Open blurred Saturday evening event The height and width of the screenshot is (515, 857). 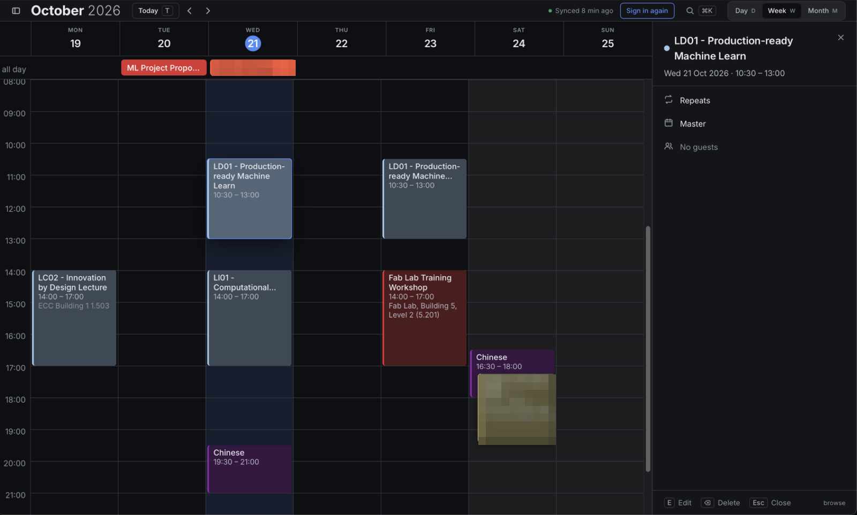pos(517,409)
